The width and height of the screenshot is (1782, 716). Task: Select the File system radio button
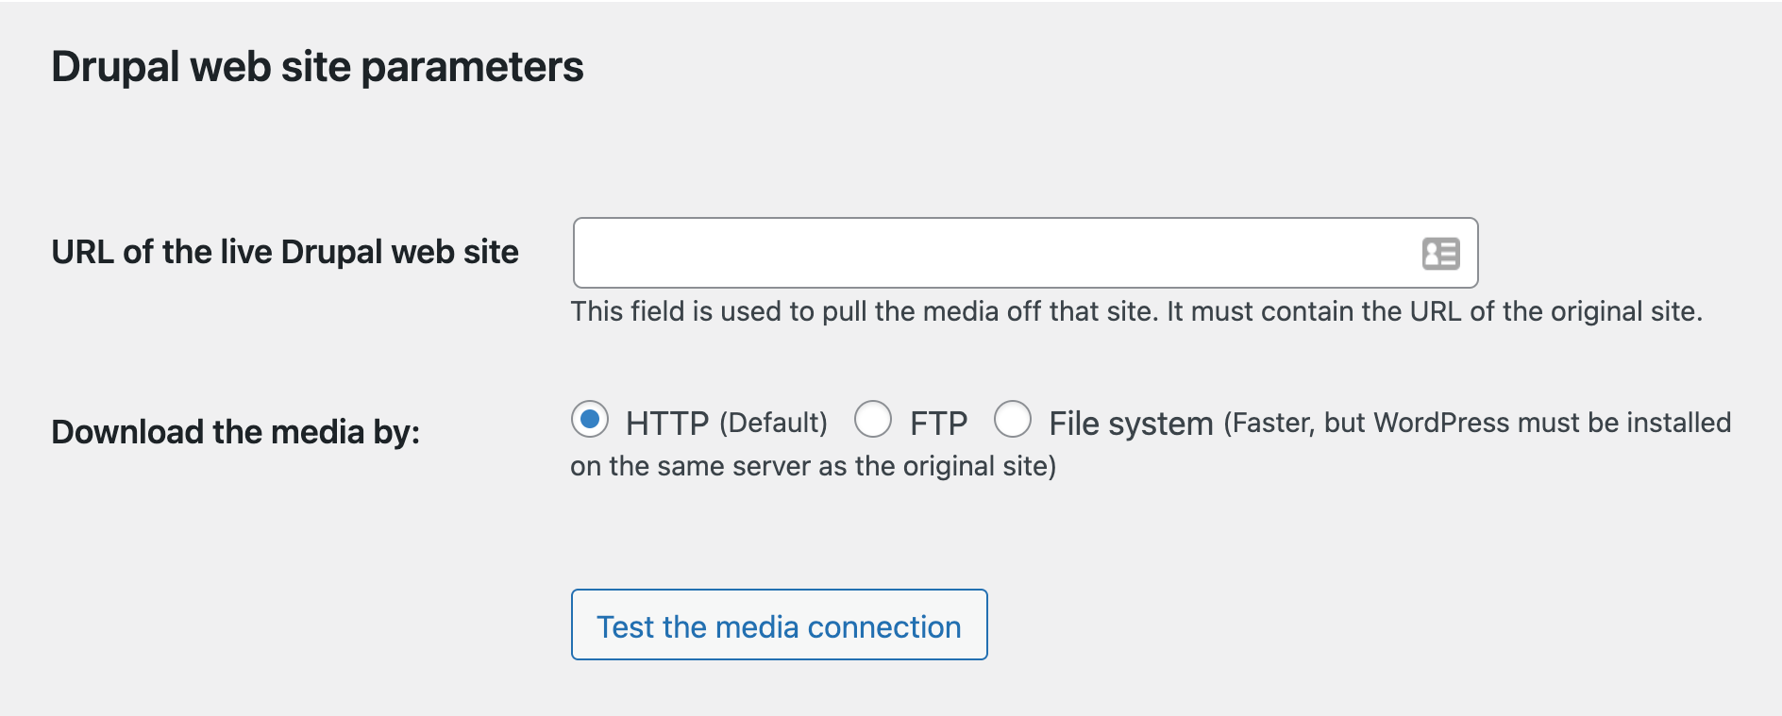tap(1013, 420)
